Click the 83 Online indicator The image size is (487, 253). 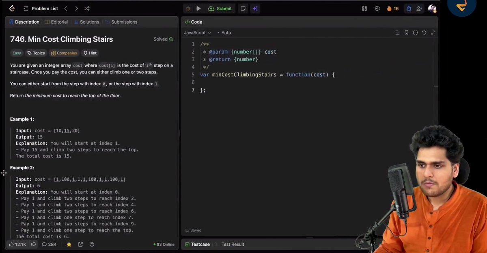pos(164,244)
